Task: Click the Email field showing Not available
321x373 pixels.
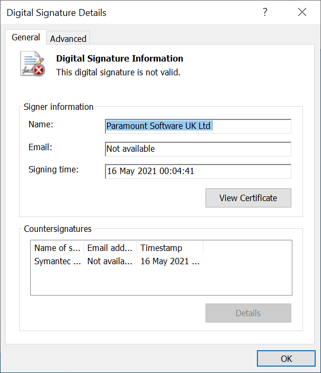Action: (x=198, y=149)
